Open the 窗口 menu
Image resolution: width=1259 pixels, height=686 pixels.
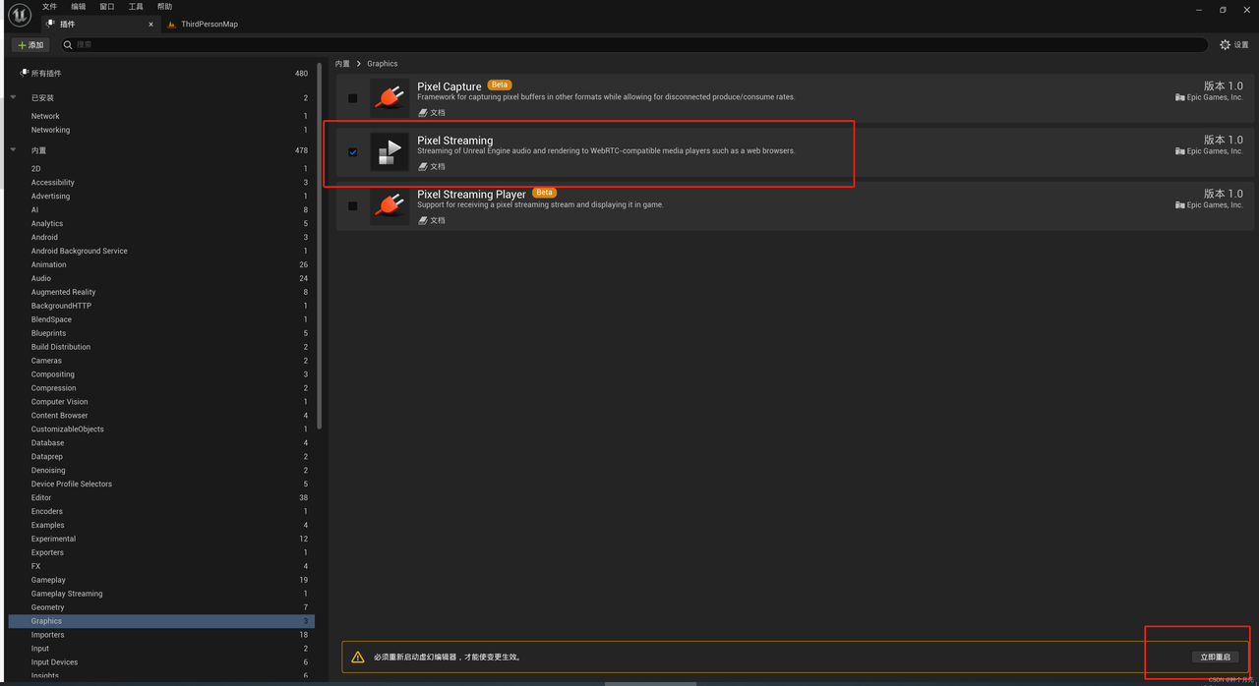[107, 7]
